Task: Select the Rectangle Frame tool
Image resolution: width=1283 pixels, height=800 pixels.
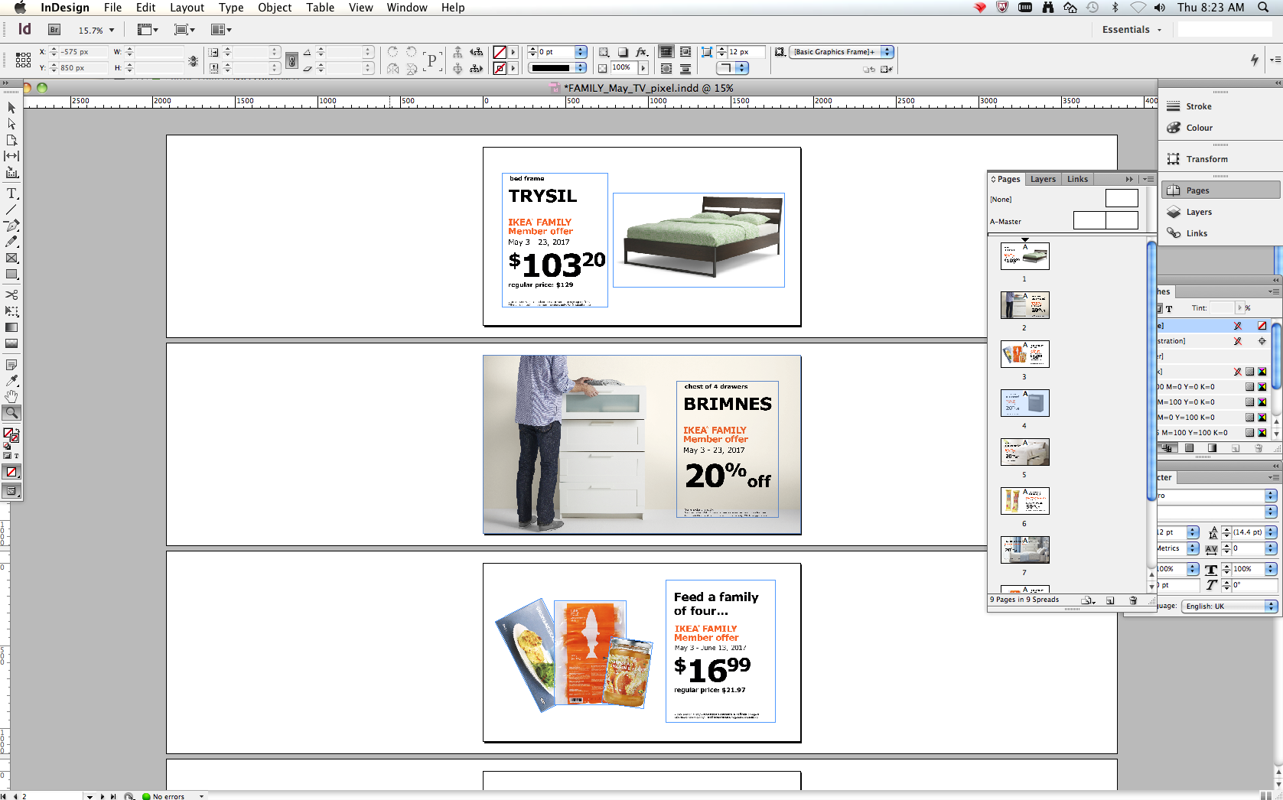Action: tap(11, 259)
